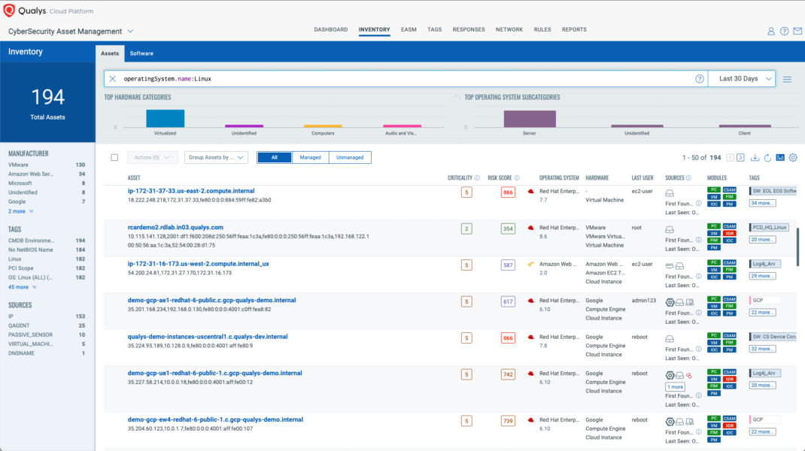Viewport: 805px width, 451px height.
Task: Toggle the chart view icon
Action: pos(780,158)
